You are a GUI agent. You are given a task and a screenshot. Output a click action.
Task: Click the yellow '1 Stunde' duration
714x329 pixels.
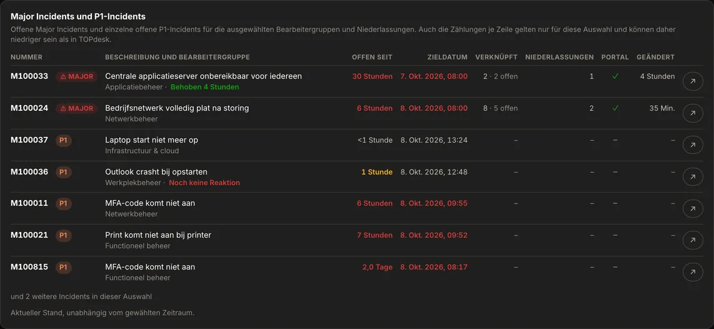[x=377, y=172]
